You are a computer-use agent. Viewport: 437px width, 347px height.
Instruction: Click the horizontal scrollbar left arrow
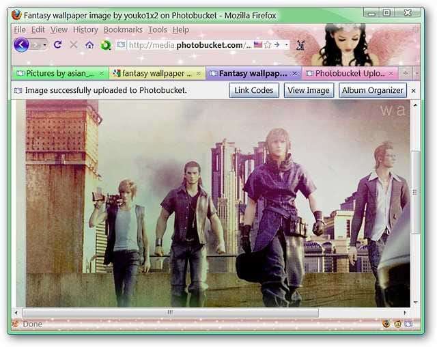[16, 313]
